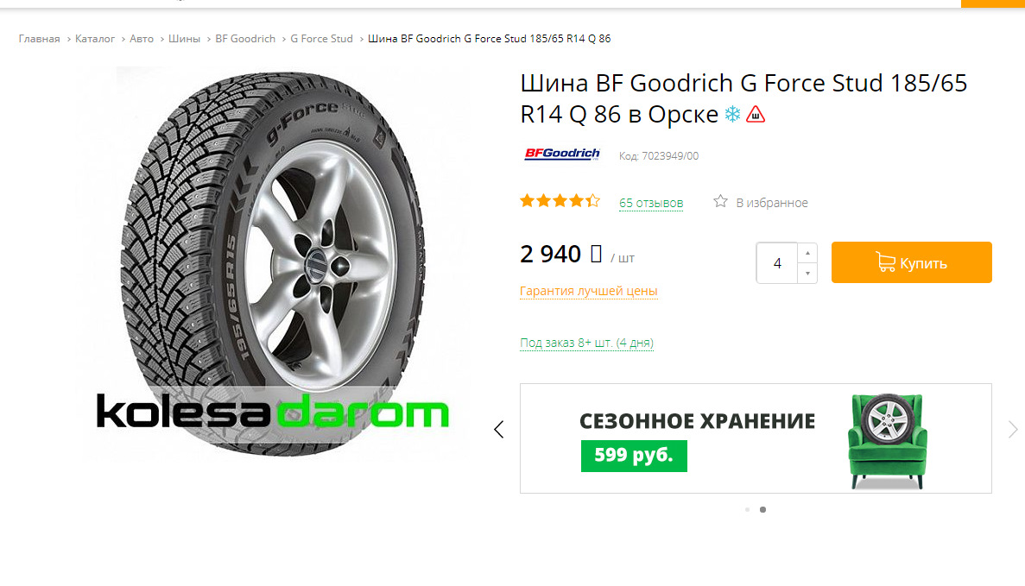Expand Под заказ 8+ шт. availability details
The width and height of the screenshot is (1025, 586).
[x=586, y=343]
